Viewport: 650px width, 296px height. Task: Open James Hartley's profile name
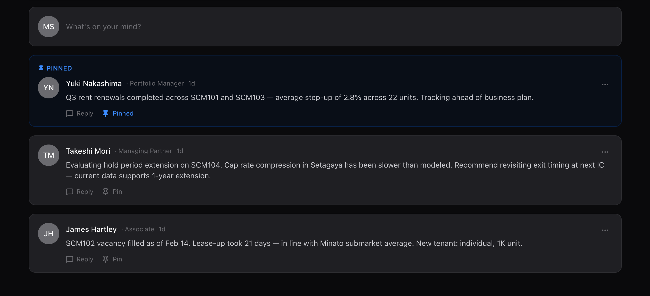pos(91,229)
